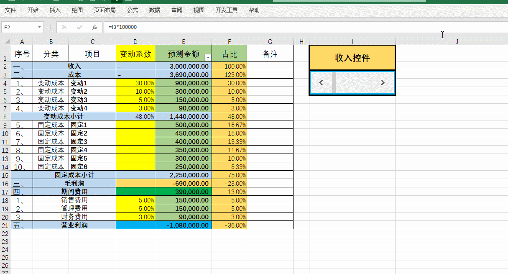Select column F header
Image resolution: width=508 pixels, height=274 pixels.
(230, 41)
